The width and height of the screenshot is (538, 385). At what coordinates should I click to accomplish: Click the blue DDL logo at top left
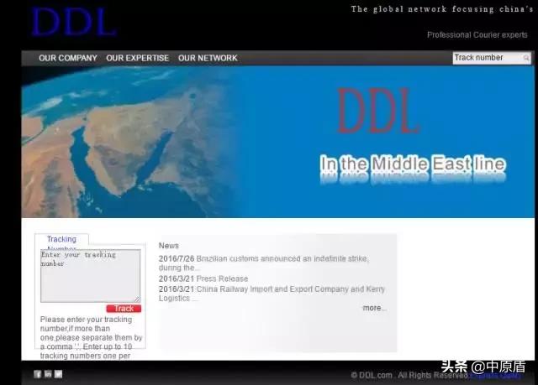(x=74, y=22)
